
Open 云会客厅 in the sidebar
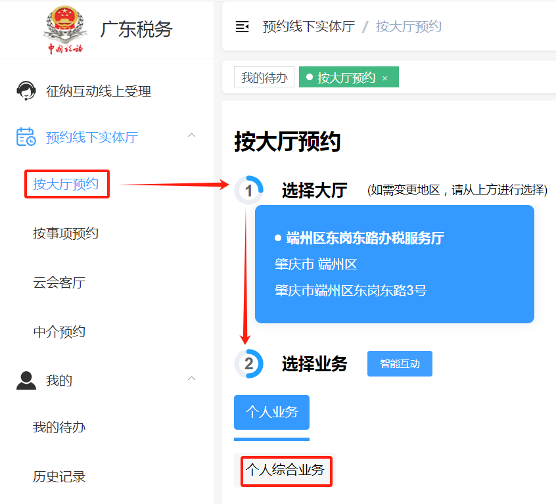click(59, 283)
